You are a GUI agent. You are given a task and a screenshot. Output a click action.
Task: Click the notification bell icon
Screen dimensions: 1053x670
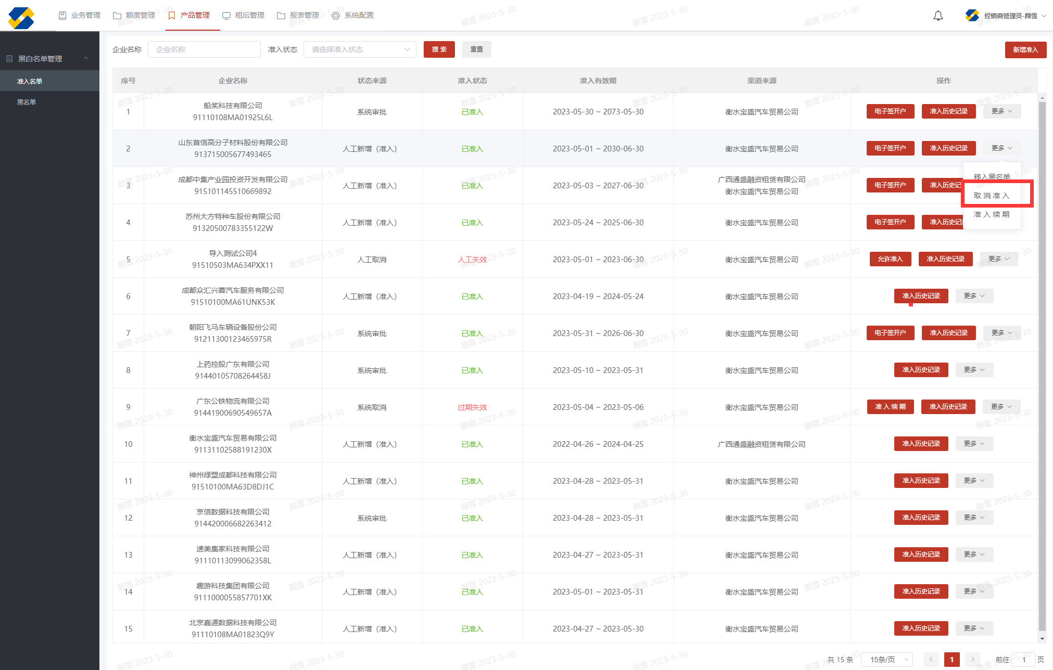coord(938,16)
